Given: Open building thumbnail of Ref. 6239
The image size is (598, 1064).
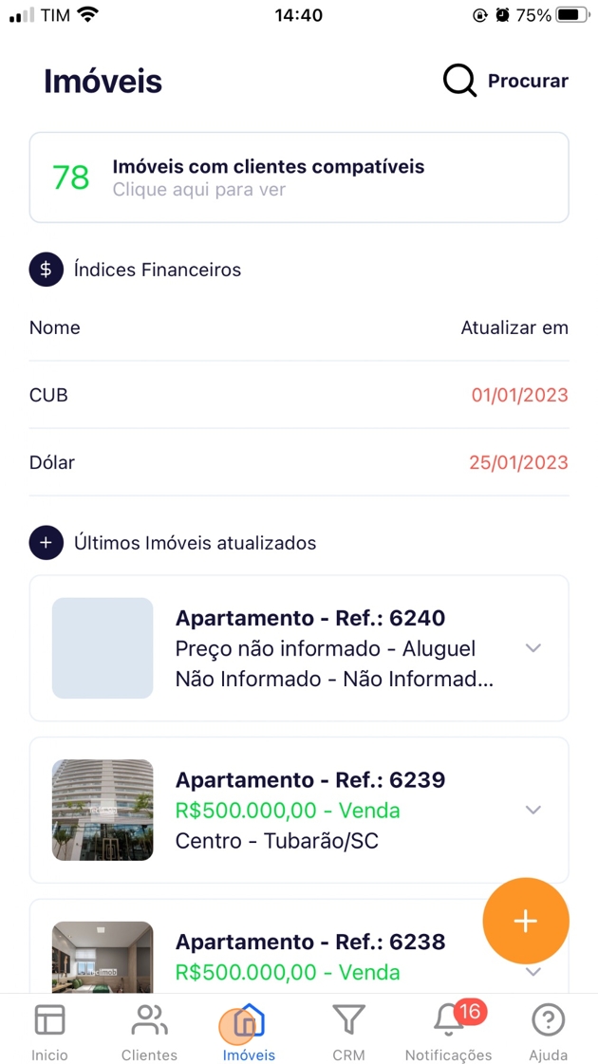Looking at the screenshot, I should [x=103, y=810].
